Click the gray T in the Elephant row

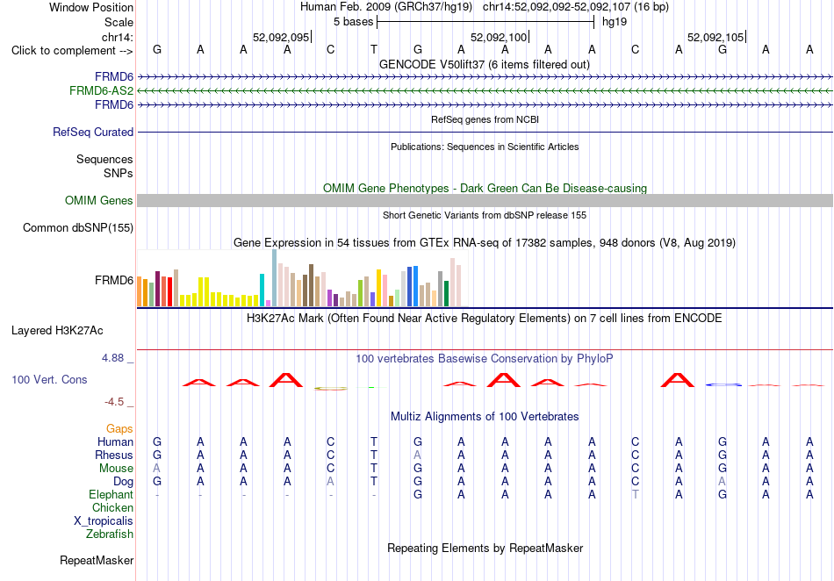click(635, 494)
